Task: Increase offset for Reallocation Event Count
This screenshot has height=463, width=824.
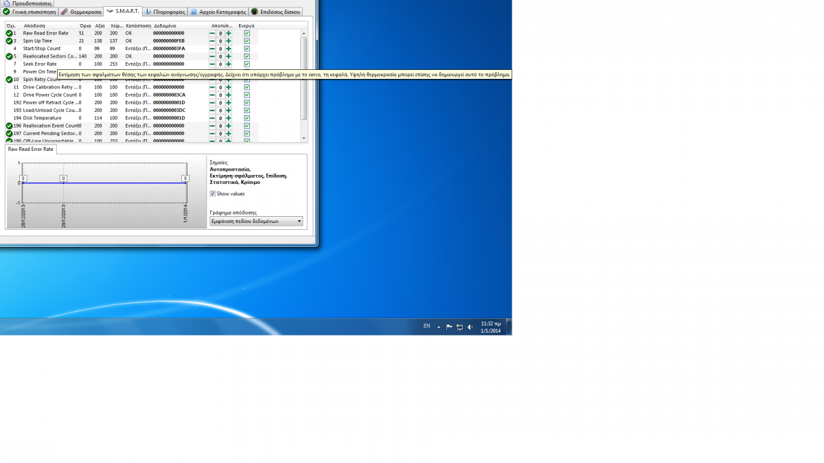Action: point(229,126)
